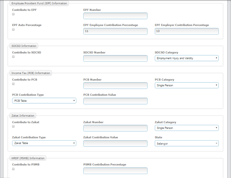The width and height of the screenshot is (231, 178).
Task: Click the EPF Number input field
Action: point(115,16)
